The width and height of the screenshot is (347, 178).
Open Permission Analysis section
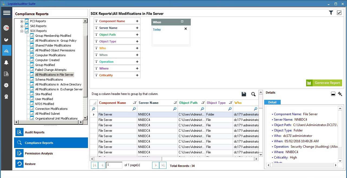tap(51, 153)
